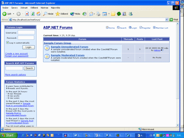The width and height of the screenshot is (184, 138).
Task: Click the Forward arrow icon
Action: [x=18, y=14]
